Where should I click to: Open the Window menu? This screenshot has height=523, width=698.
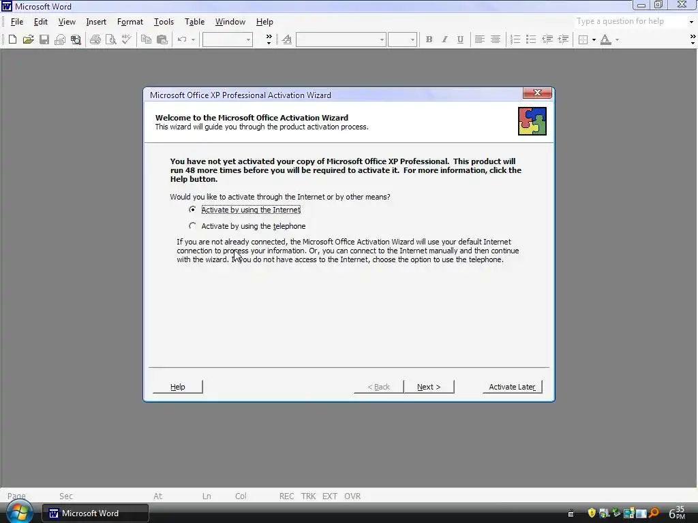click(x=230, y=21)
